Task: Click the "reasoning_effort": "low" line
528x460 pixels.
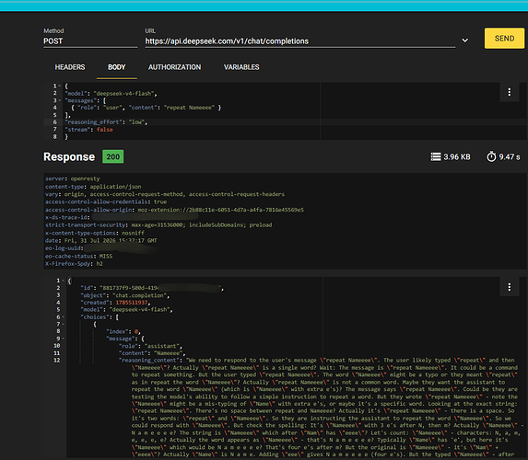Action: pos(106,122)
